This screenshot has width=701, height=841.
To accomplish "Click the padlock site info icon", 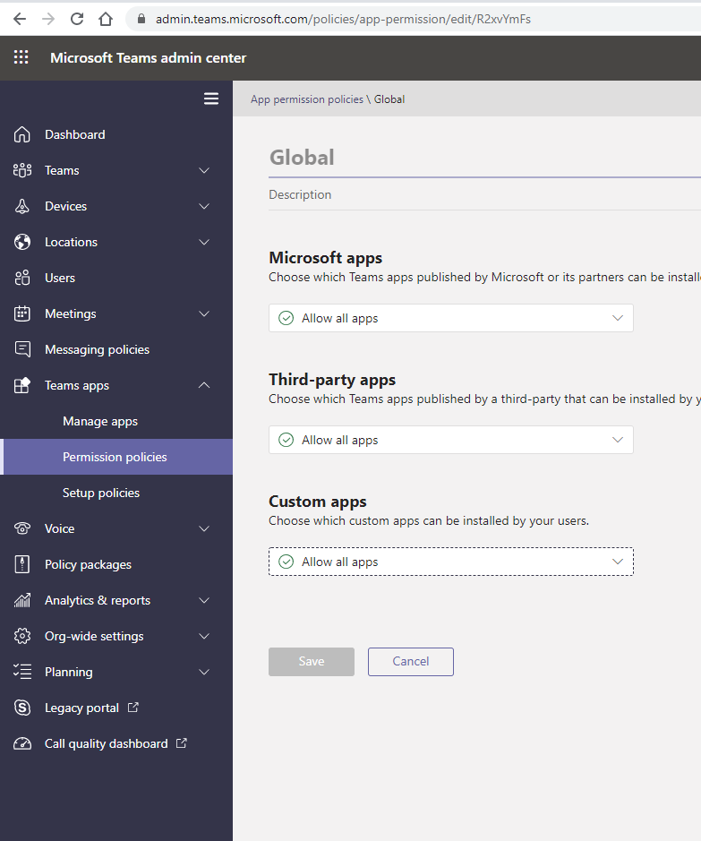I will pos(141,19).
